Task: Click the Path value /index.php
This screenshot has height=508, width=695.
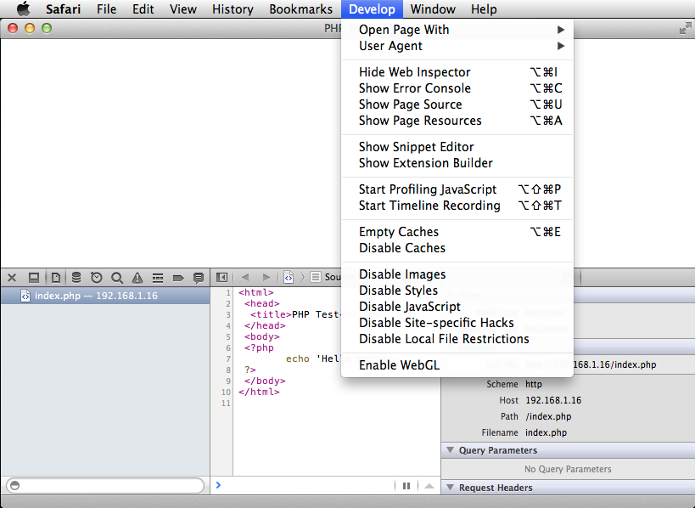Action: tap(548, 416)
